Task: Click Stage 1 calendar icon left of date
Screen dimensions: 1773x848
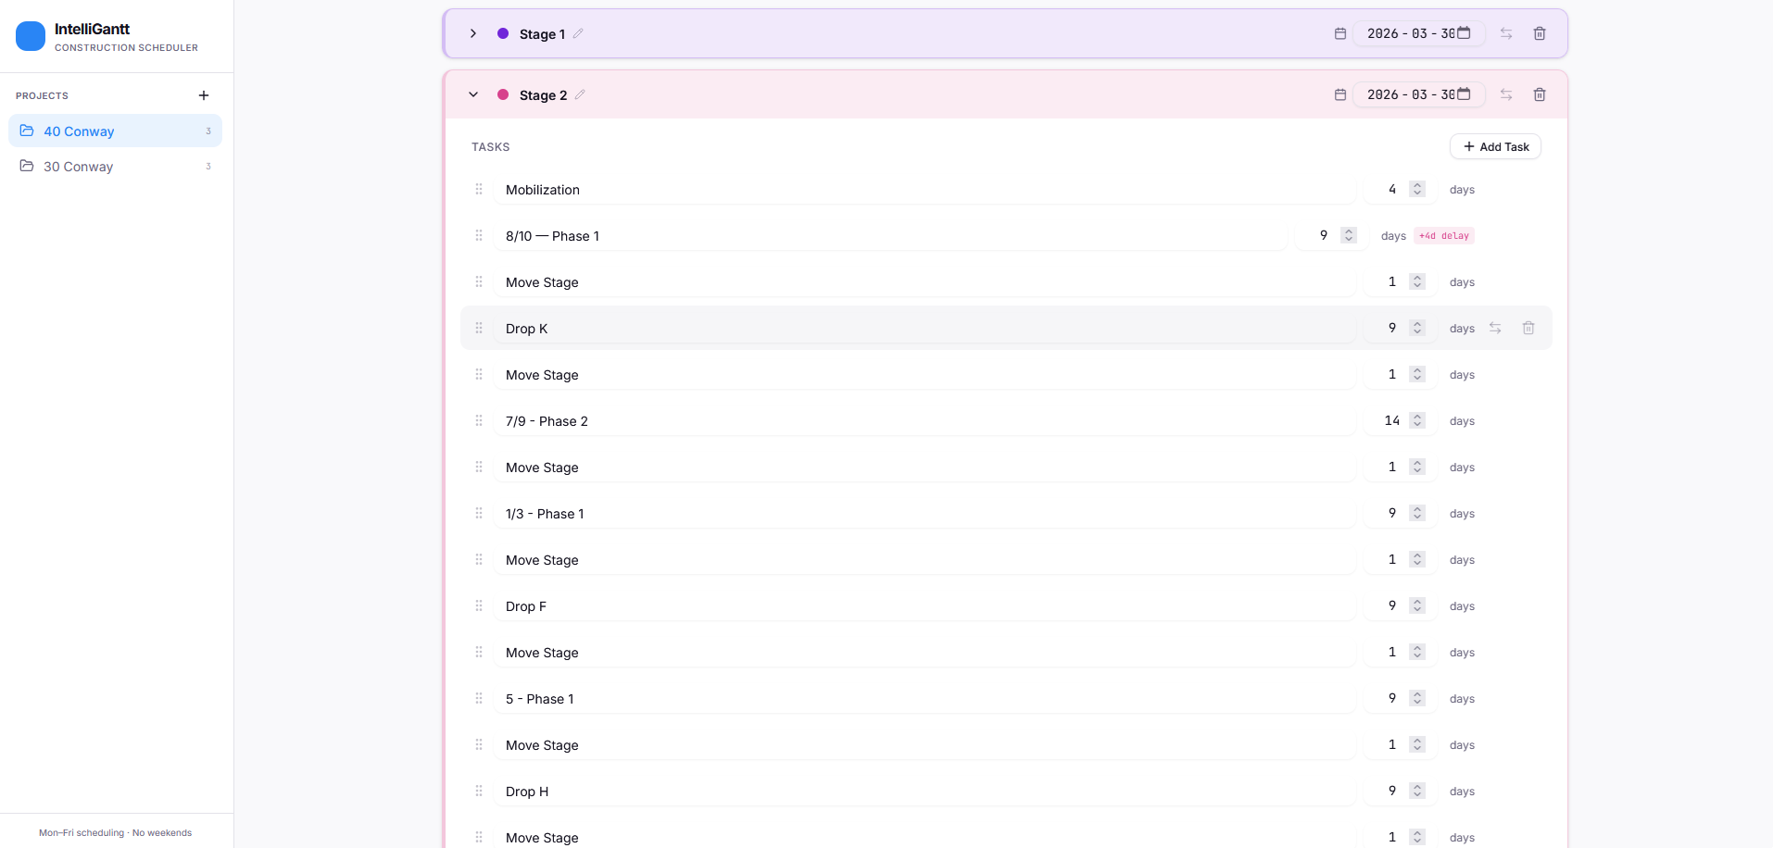Action: pos(1340,33)
